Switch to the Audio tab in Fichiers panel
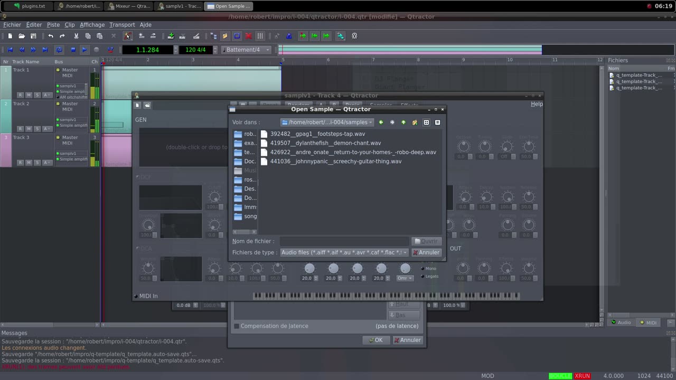This screenshot has height=380, width=676. point(621,322)
